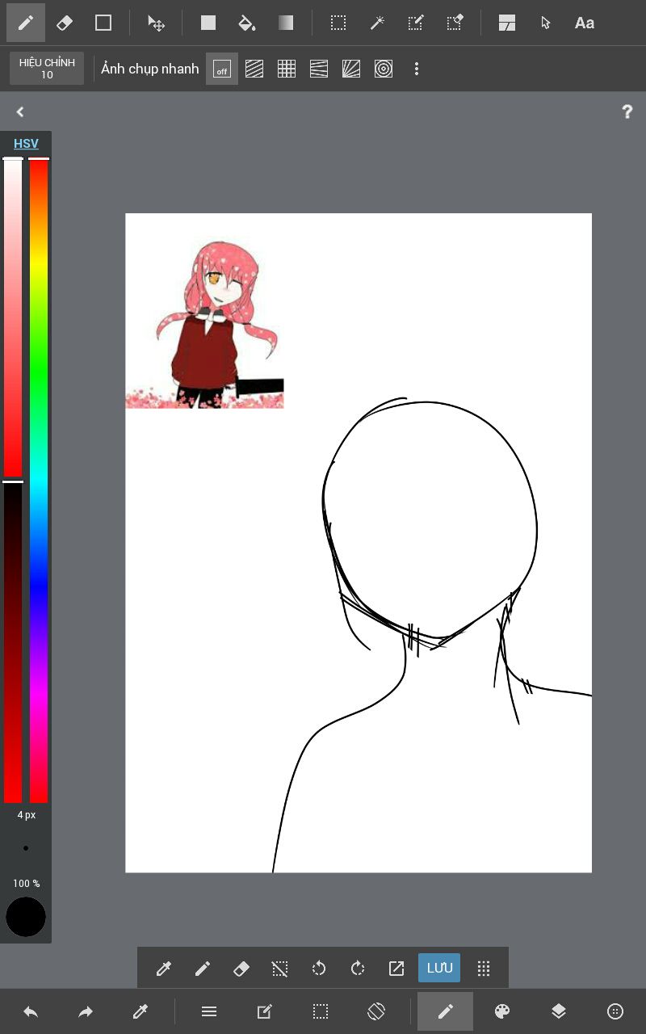Select the Bucket fill tool
The width and height of the screenshot is (646, 1034).
247,23
